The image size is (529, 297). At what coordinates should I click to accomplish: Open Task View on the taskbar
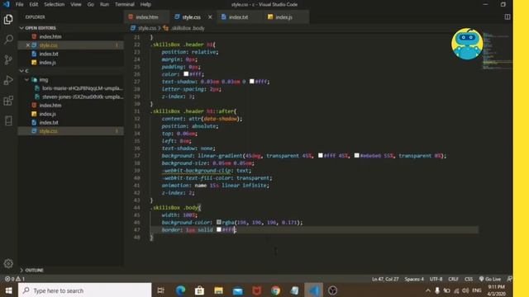click(x=161, y=290)
